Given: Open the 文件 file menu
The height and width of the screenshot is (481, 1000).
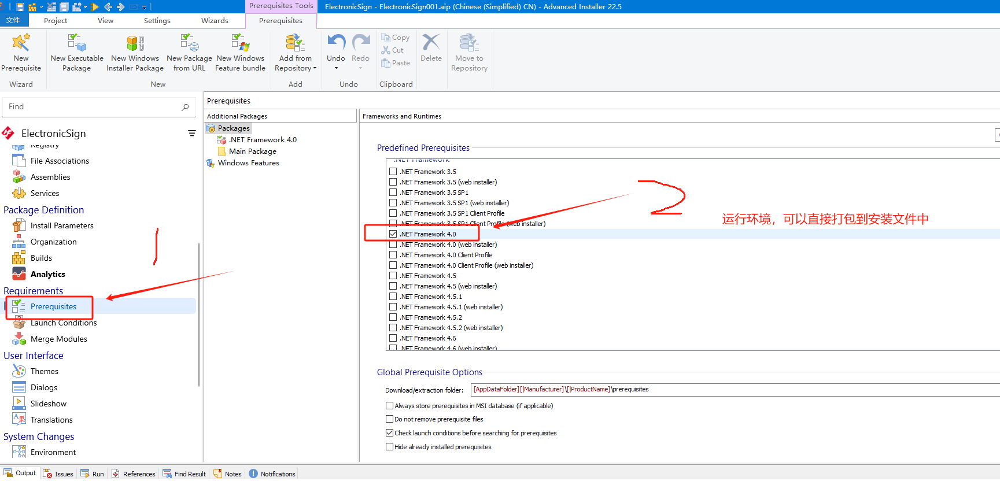Looking at the screenshot, I should pyautogui.click(x=13, y=20).
